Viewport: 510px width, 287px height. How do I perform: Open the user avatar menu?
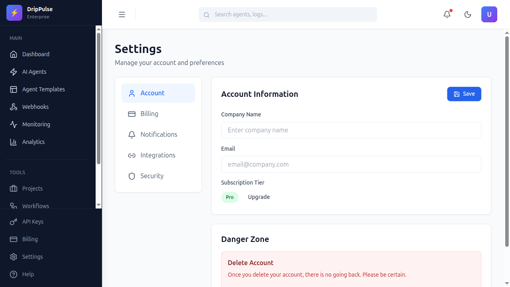point(489,14)
